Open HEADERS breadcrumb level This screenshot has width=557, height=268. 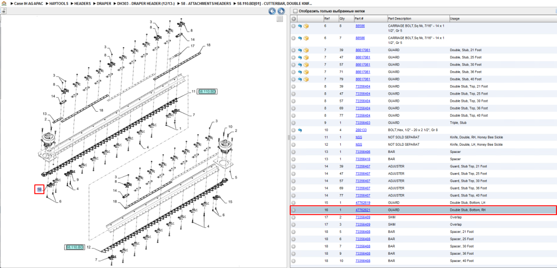83,3
